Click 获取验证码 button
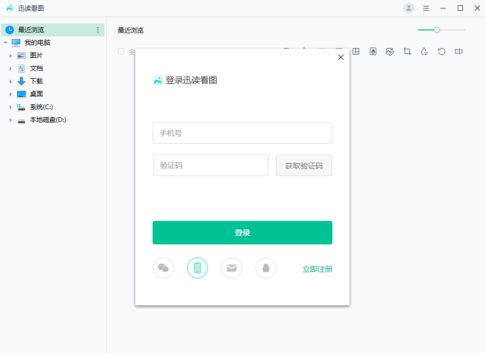486x353 pixels. 304,165
